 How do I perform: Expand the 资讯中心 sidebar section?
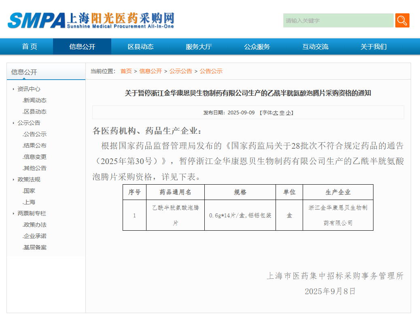pyautogui.click(x=29, y=89)
